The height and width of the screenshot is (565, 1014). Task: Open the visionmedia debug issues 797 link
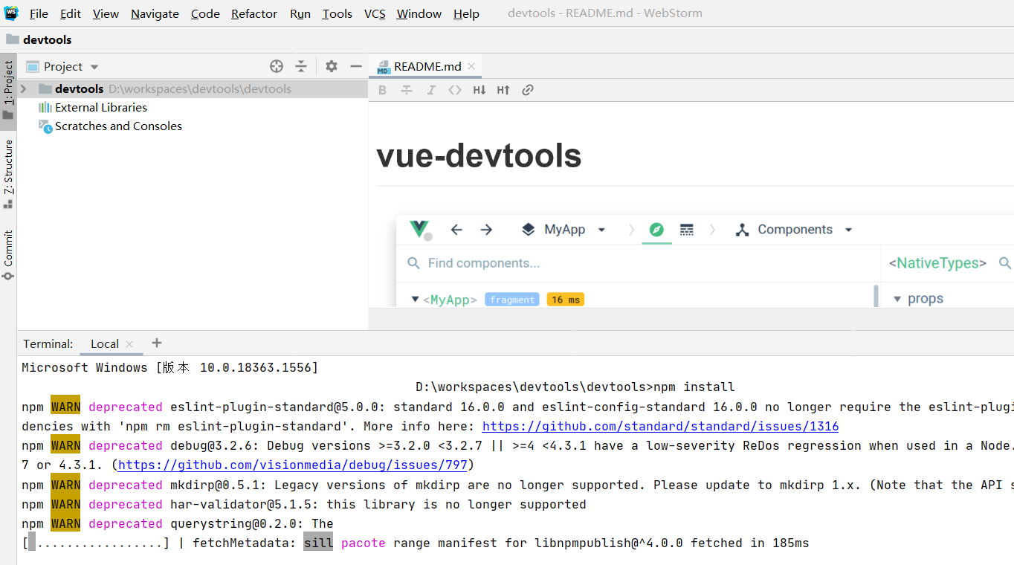tap(293, 465)
